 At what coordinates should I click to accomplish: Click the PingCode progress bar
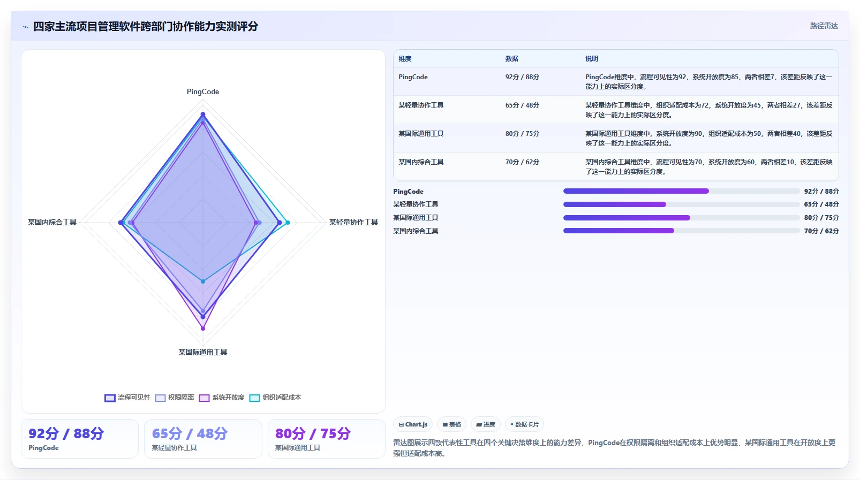[681, 191]
